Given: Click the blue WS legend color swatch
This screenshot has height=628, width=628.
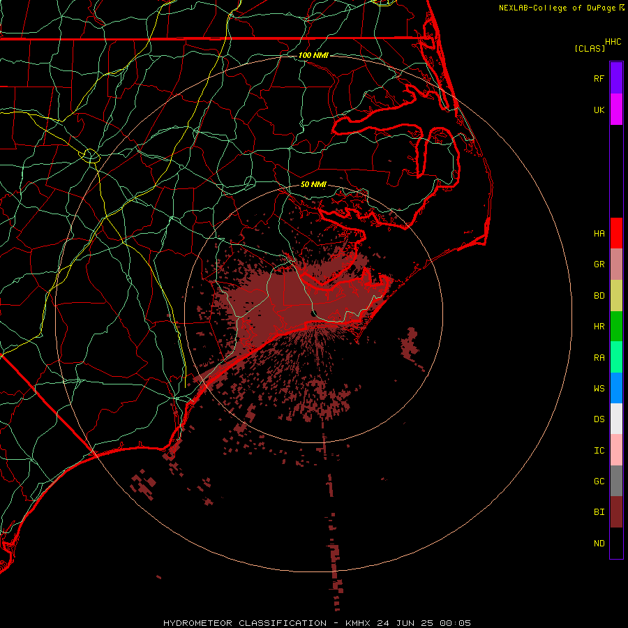Looking at the screenshot, I should click(616, 388).
